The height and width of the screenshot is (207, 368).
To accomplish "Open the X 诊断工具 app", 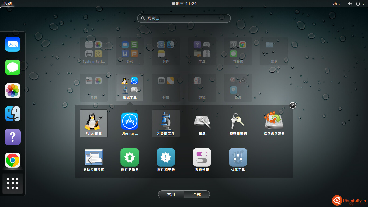I will pyautogui.click(x=166, y=123).
